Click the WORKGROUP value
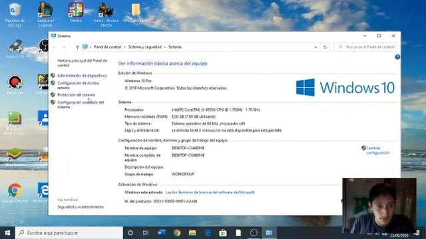 pos(183,174)
